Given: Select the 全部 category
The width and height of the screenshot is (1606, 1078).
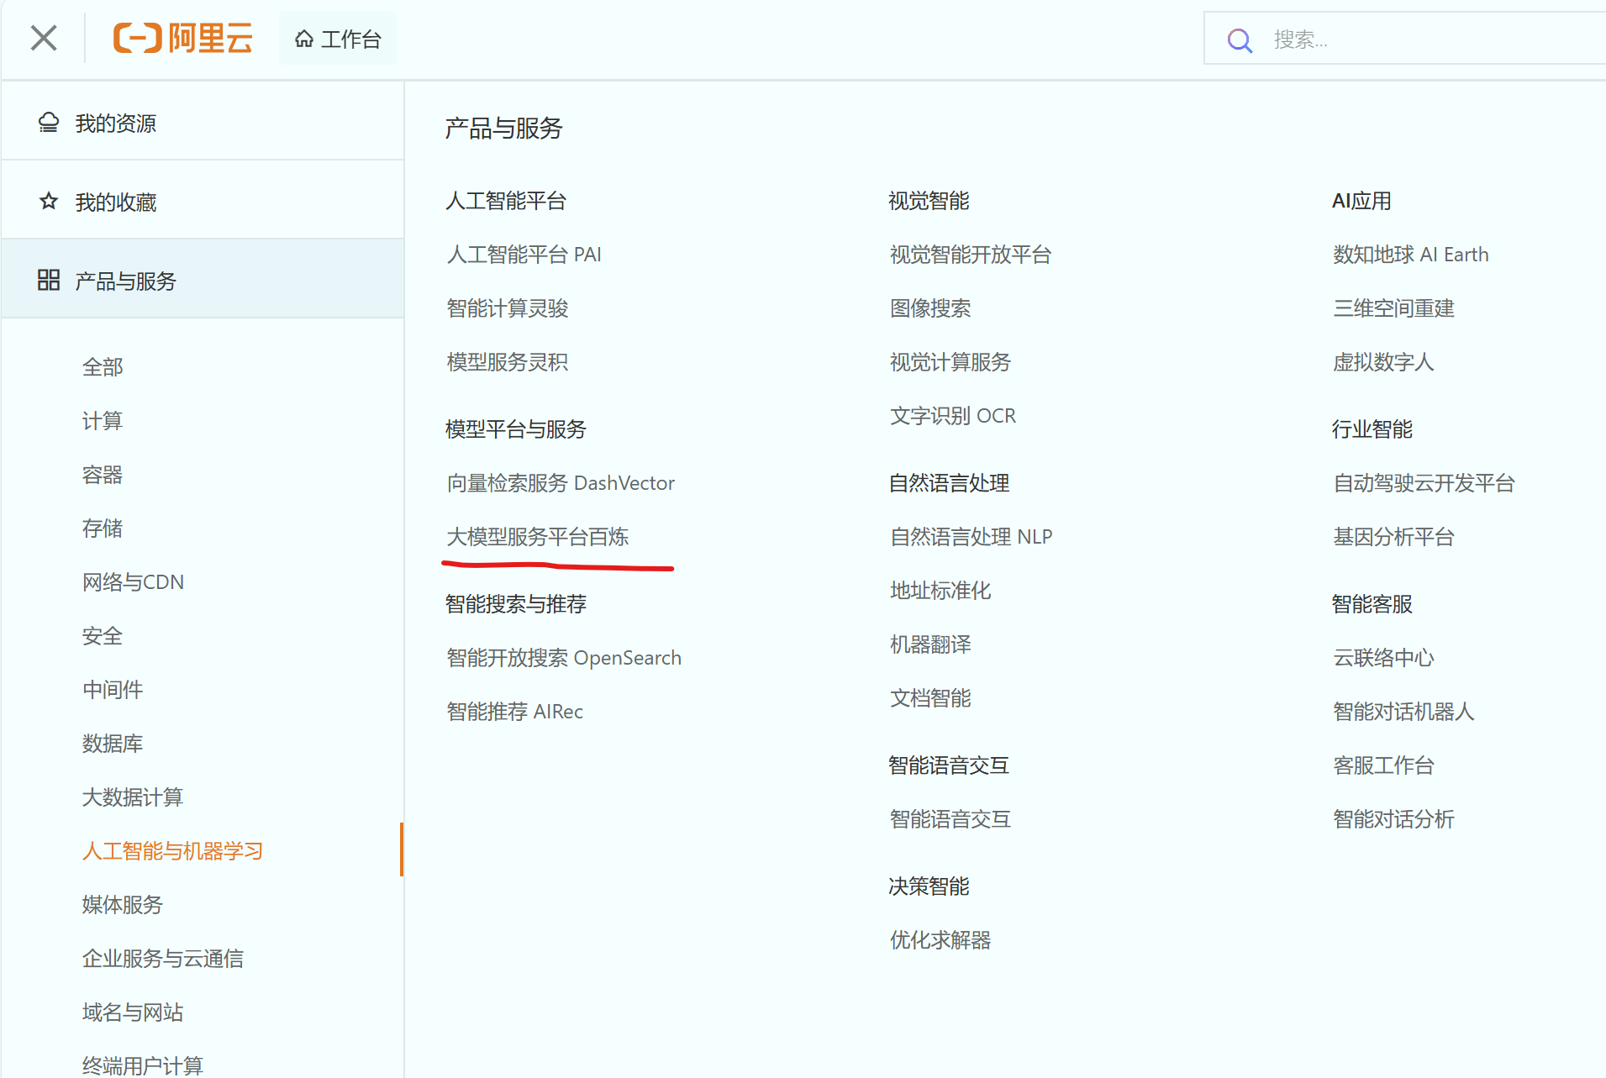Looking at the screenshot, I should point(103,366).
